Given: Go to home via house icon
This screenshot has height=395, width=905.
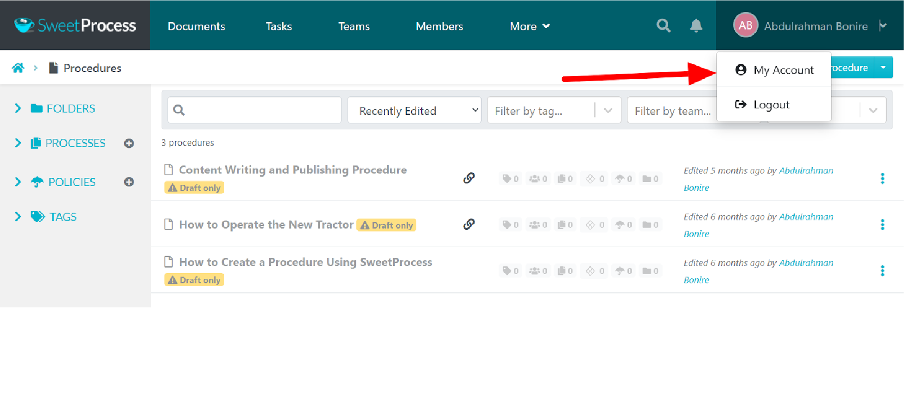Looking at the screenshot, I should click(18, 68).
